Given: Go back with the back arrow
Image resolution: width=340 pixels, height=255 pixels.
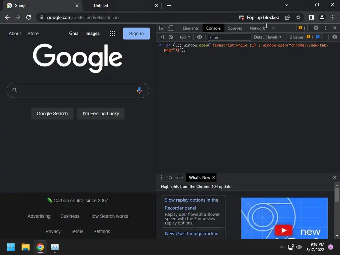Looking at the screenshot, I should click(x=7, y=17).
